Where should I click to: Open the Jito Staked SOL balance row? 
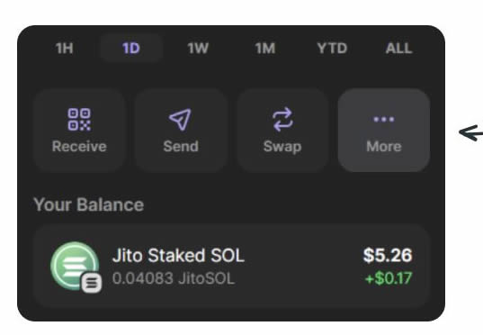click(231, 267)
